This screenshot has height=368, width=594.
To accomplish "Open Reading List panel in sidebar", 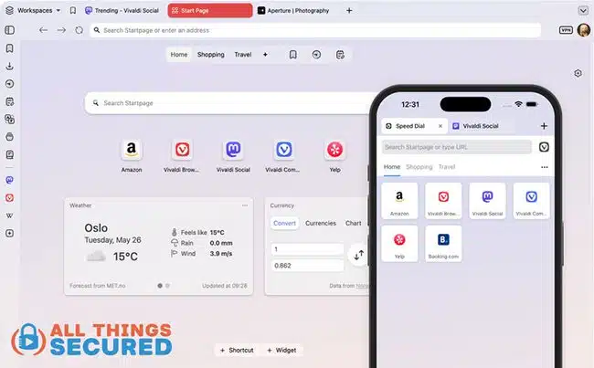I will 9,154.
